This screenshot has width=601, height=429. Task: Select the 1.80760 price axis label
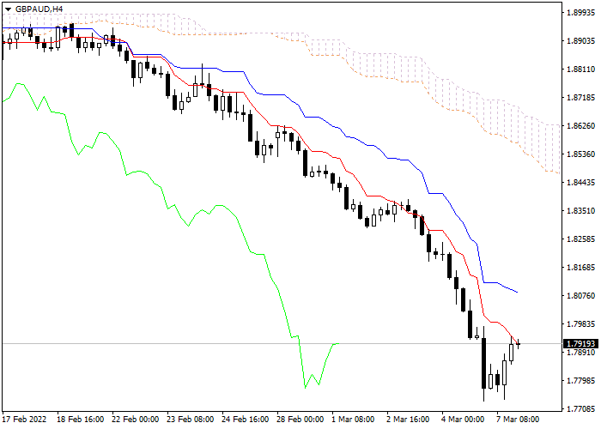pyautogui.click(x=581, y=296)
